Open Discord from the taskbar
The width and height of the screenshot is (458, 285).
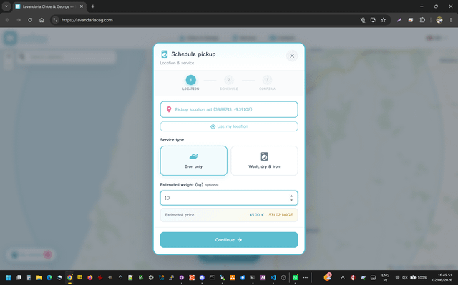click(x=202, y=277)
